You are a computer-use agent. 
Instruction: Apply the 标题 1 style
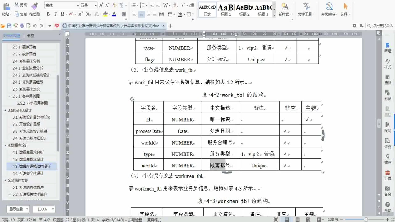click(226, 10)
